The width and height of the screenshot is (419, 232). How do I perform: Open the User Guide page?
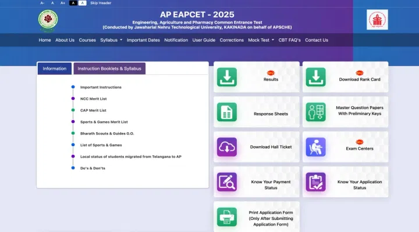pyautogui.click(x=204, y=40)
